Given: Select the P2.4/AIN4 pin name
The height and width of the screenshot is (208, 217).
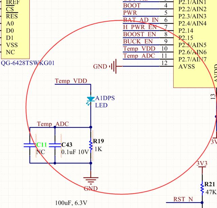Looking at the screenshot, I should 193,23.
